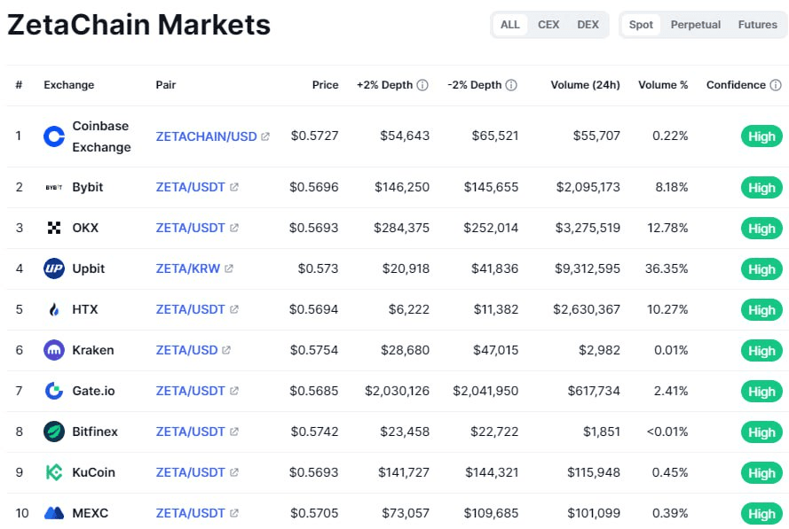
Task: Click the Bybit logo icon
Action: (54, 187)
